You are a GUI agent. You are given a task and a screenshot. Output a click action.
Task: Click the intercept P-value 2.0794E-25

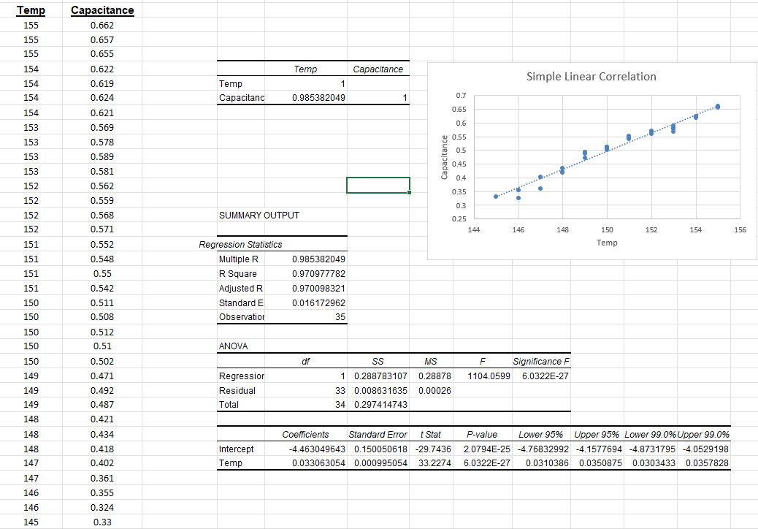(x=486, y=449)
